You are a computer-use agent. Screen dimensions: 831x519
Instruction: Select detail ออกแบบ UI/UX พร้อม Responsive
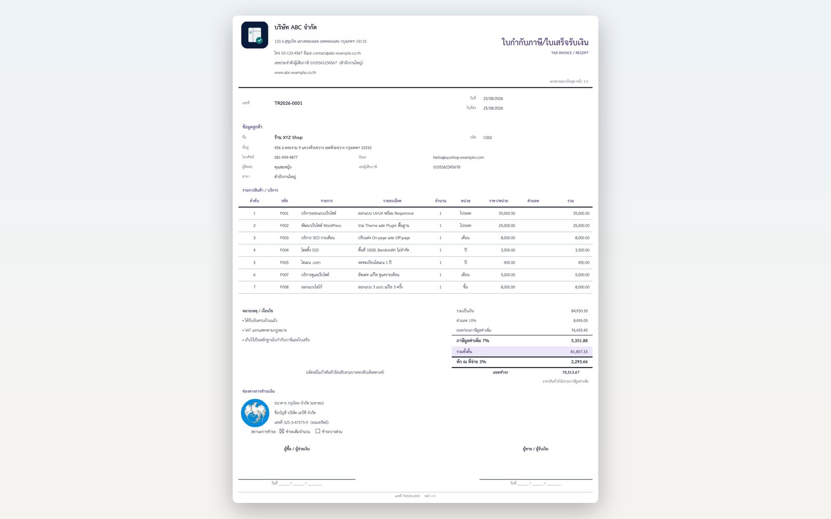tap(386, 213)
